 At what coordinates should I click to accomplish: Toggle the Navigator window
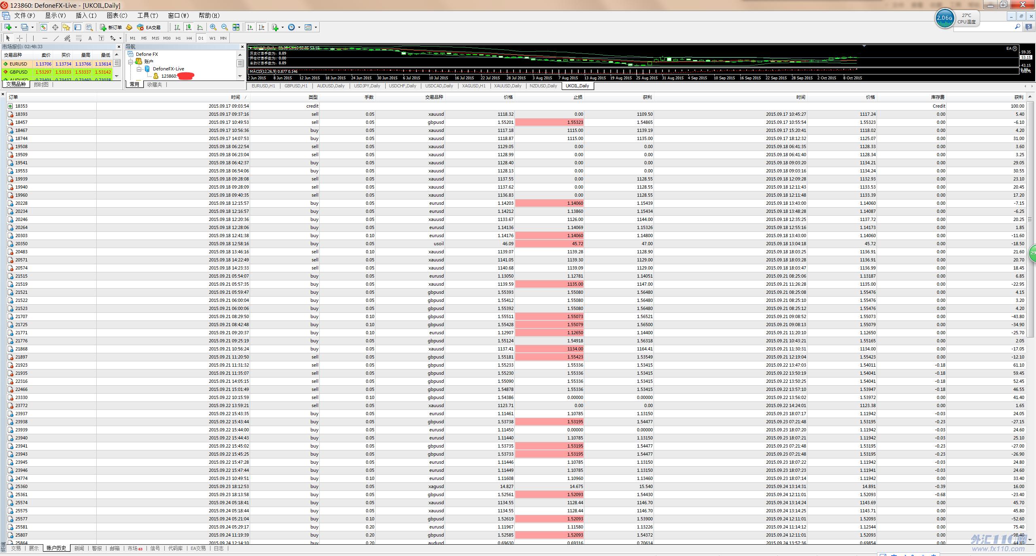coord(66,27)
